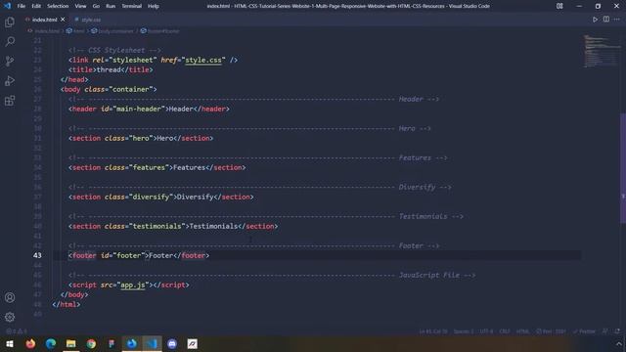The image size is (626, 352).
Task: Open the Search view in activity bar
Action: (10, 41)
